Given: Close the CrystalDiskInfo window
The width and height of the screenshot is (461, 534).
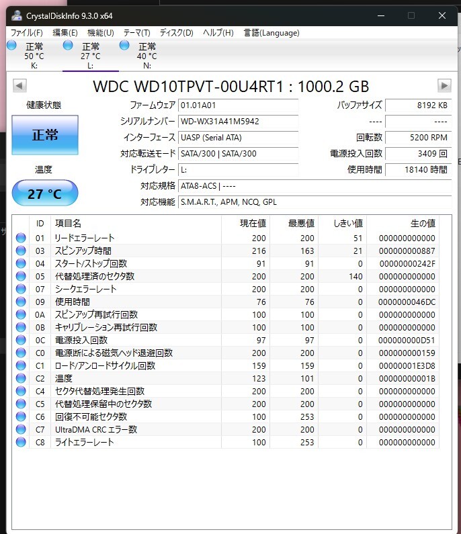Looking at the screenshot, I should tap(442, 15).
